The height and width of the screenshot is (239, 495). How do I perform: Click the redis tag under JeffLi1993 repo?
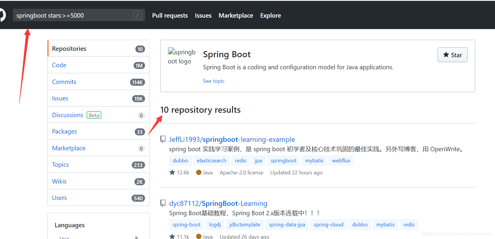(x=241, y=161)
